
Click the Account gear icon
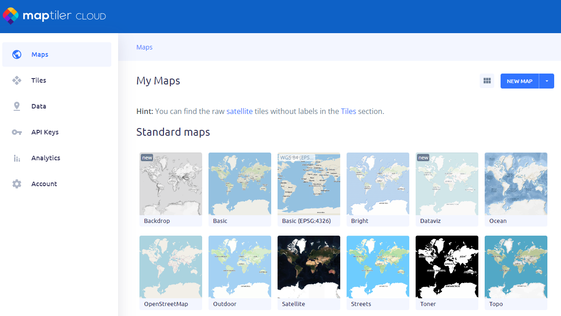pyautogui.click(x=17, y=184)
